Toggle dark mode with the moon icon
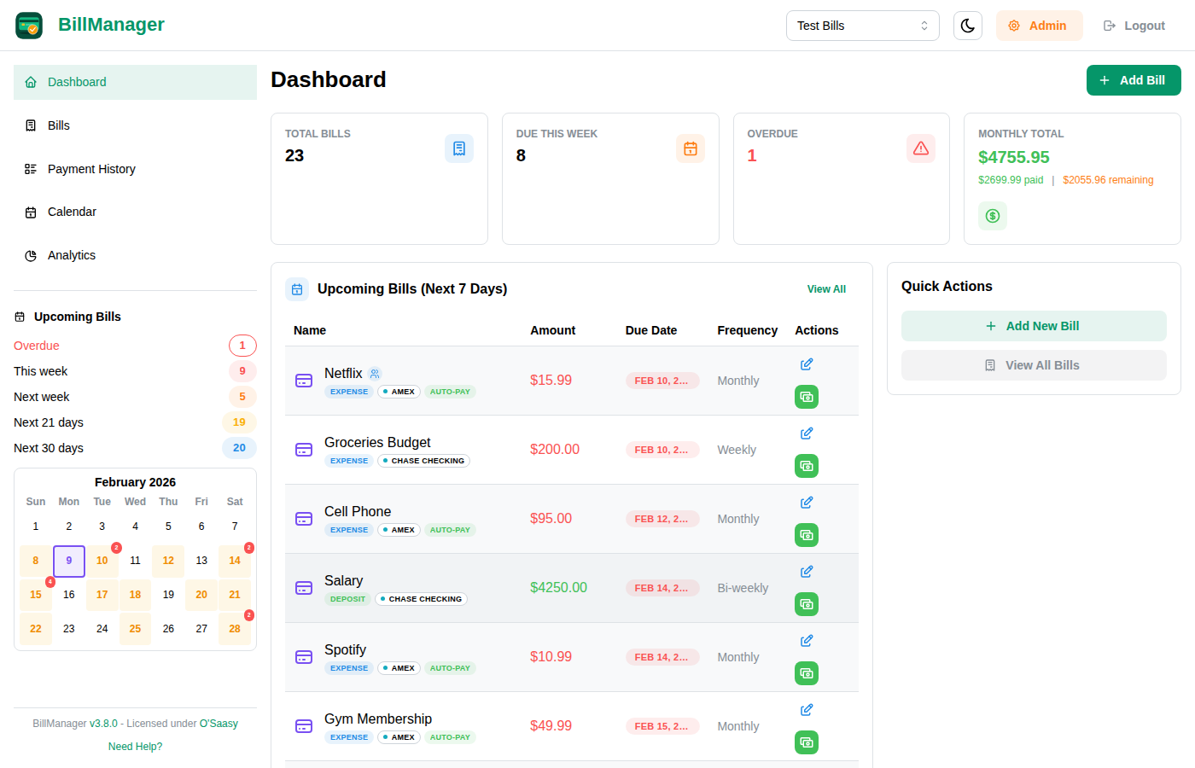Viewport: 1195px width, 768px height. click(967, 26)
